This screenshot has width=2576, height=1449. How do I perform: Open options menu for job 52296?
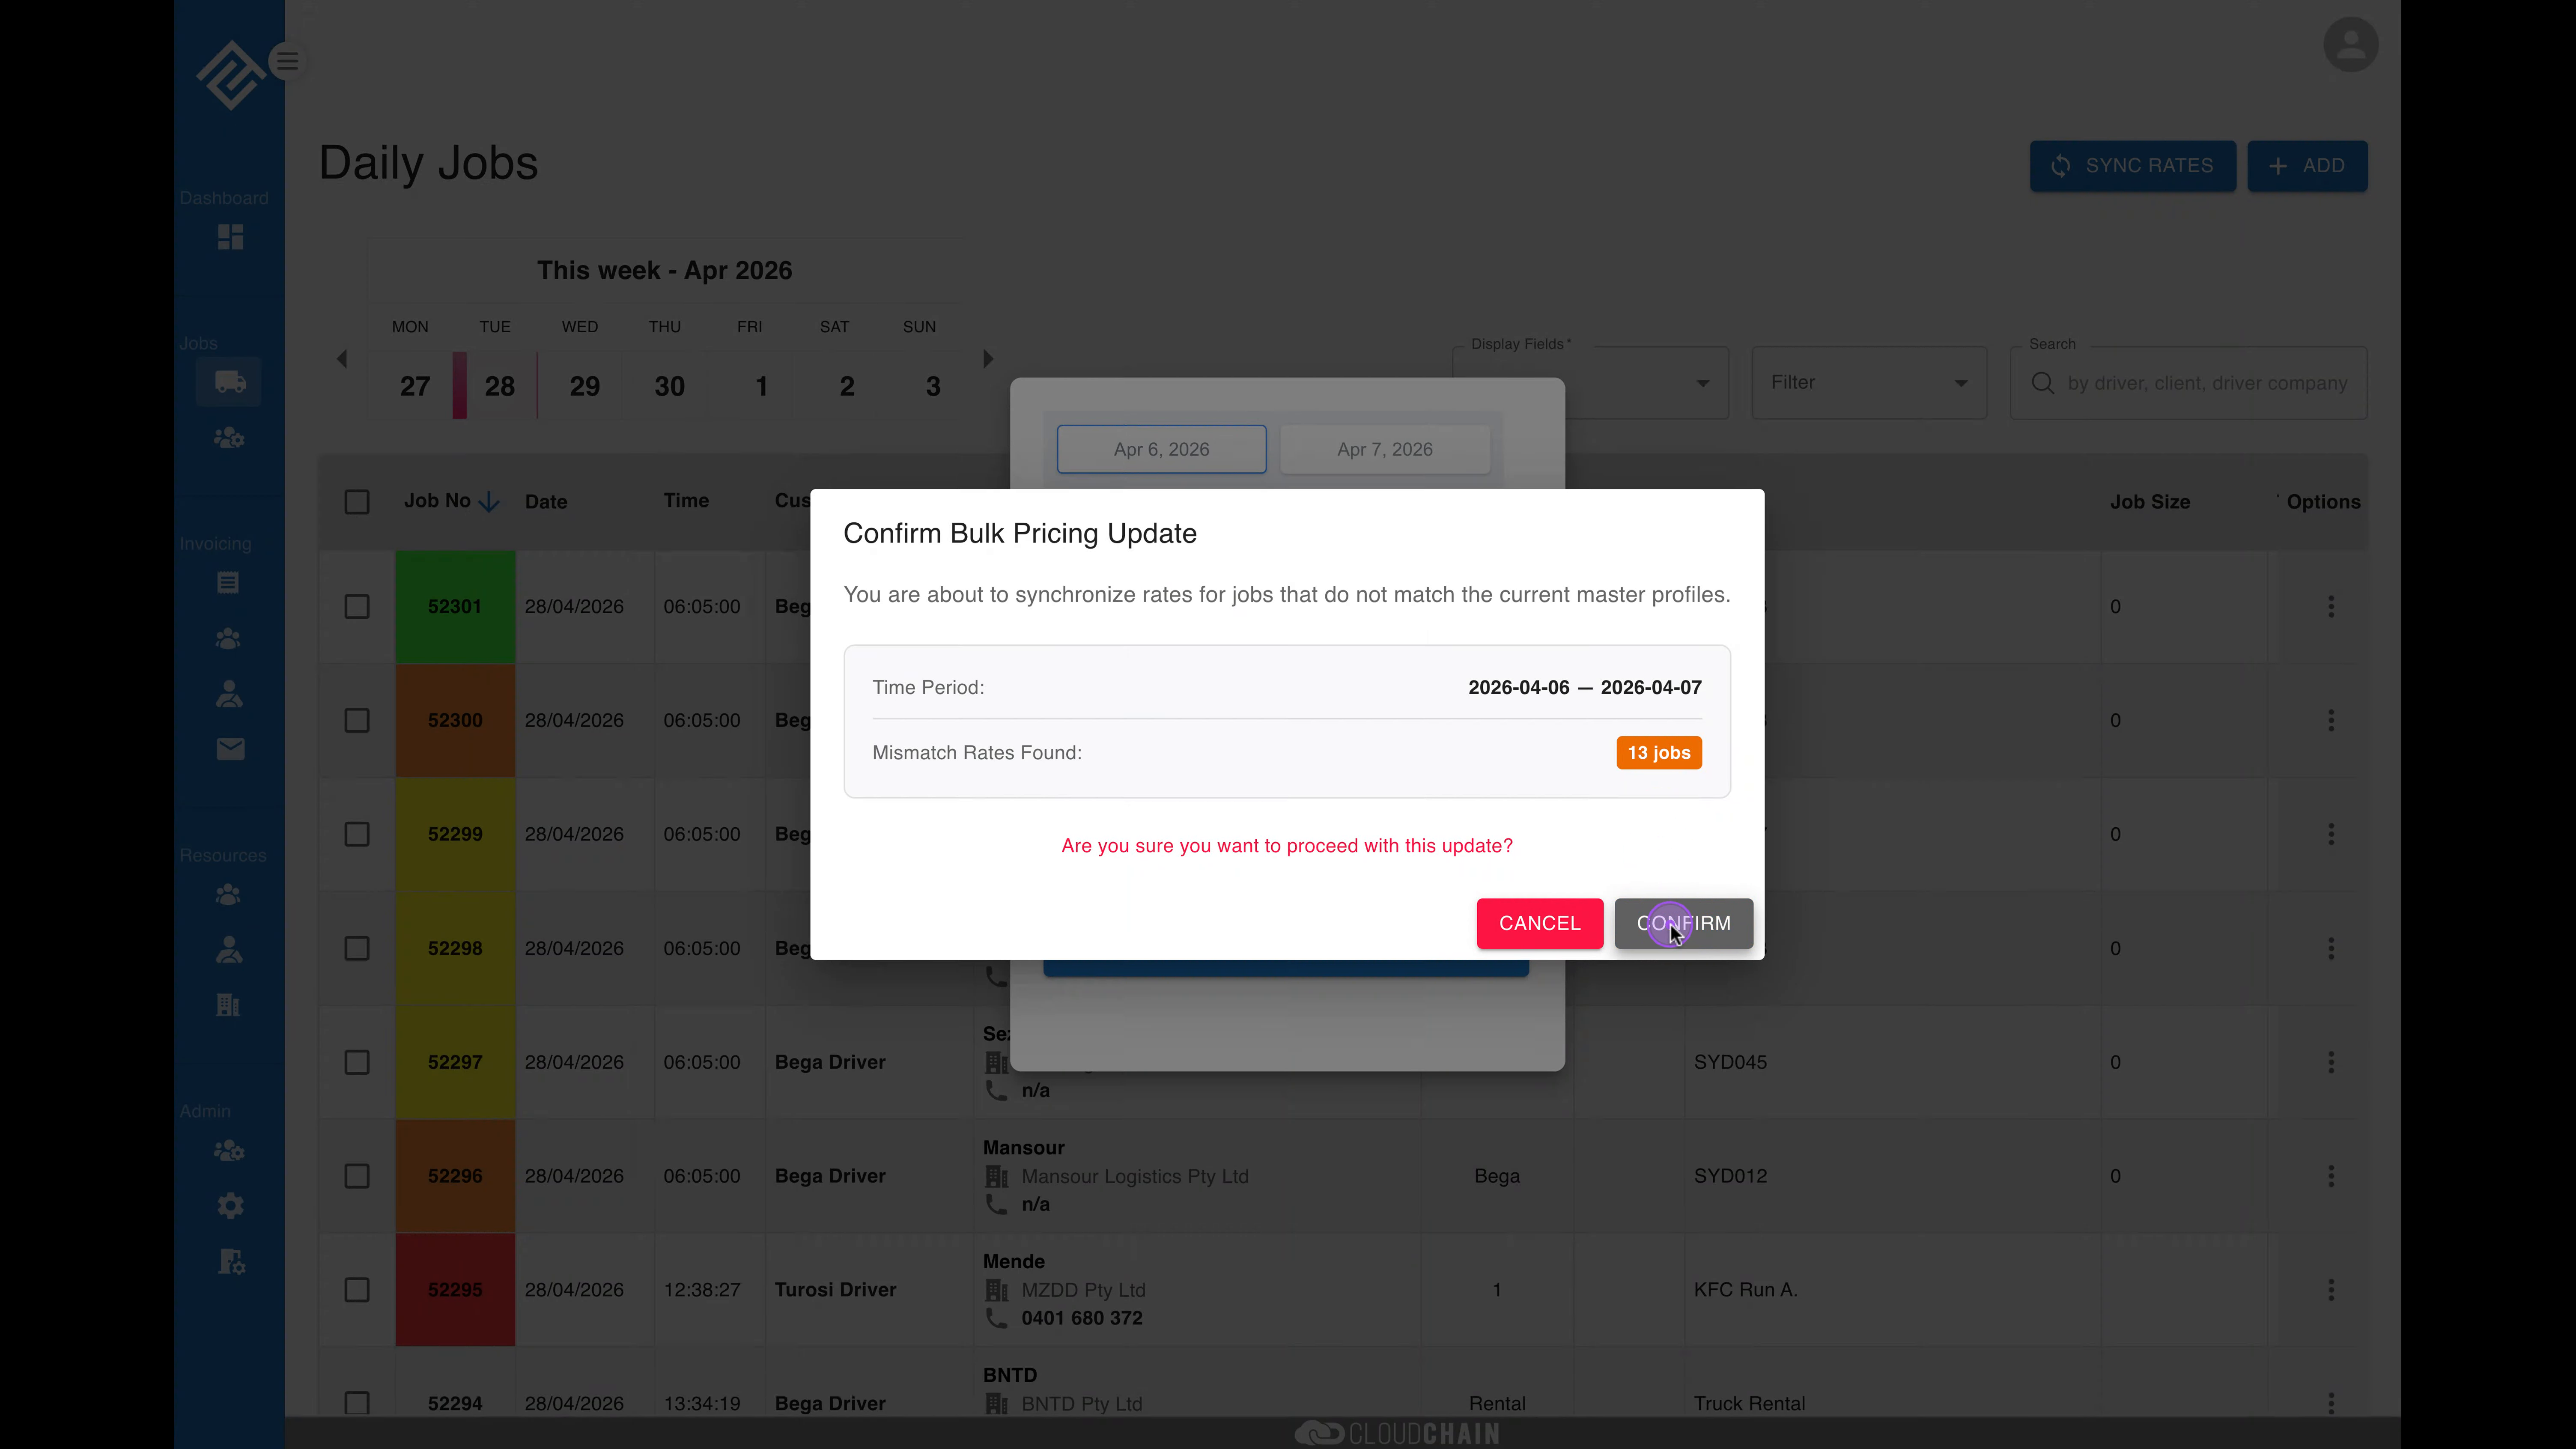coord(2331,1176)
